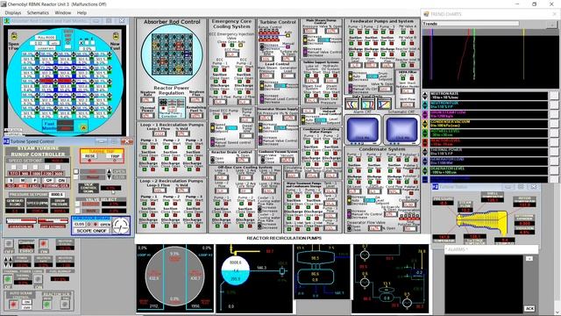The image size is (561, 316).
Task: Click ECC Emergency Injection Valve Close button
Action: [x=224, y=46]
